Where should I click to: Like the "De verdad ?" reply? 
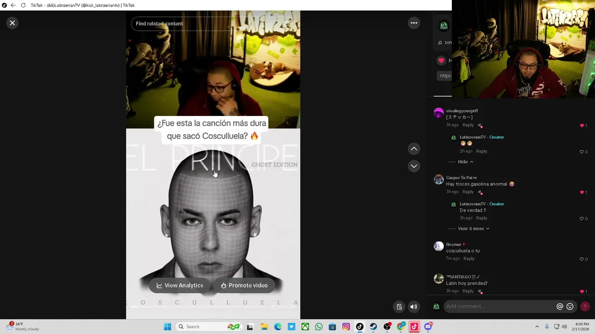(582, 218)
